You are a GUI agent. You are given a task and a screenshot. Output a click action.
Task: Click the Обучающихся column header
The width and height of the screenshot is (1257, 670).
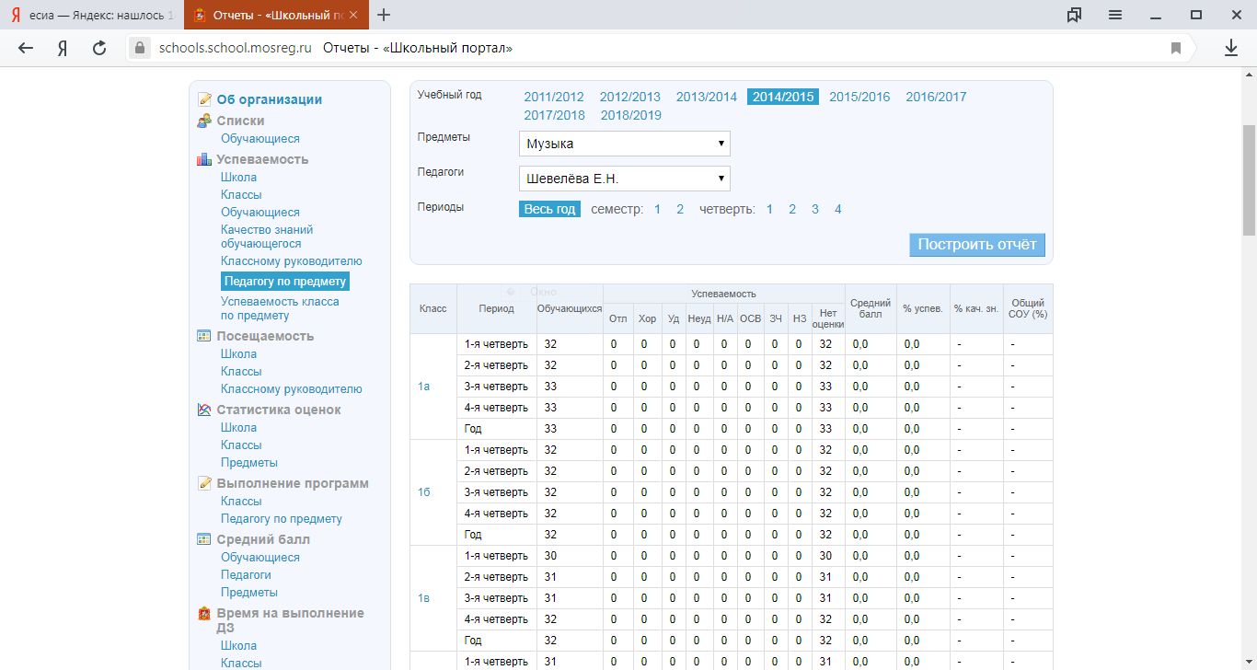pos(570,308)
